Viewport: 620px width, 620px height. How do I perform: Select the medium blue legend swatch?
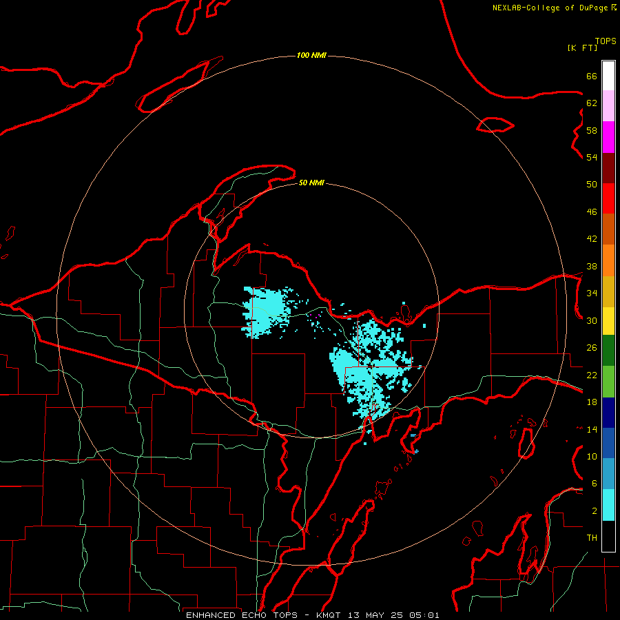[x=608, y=443]
